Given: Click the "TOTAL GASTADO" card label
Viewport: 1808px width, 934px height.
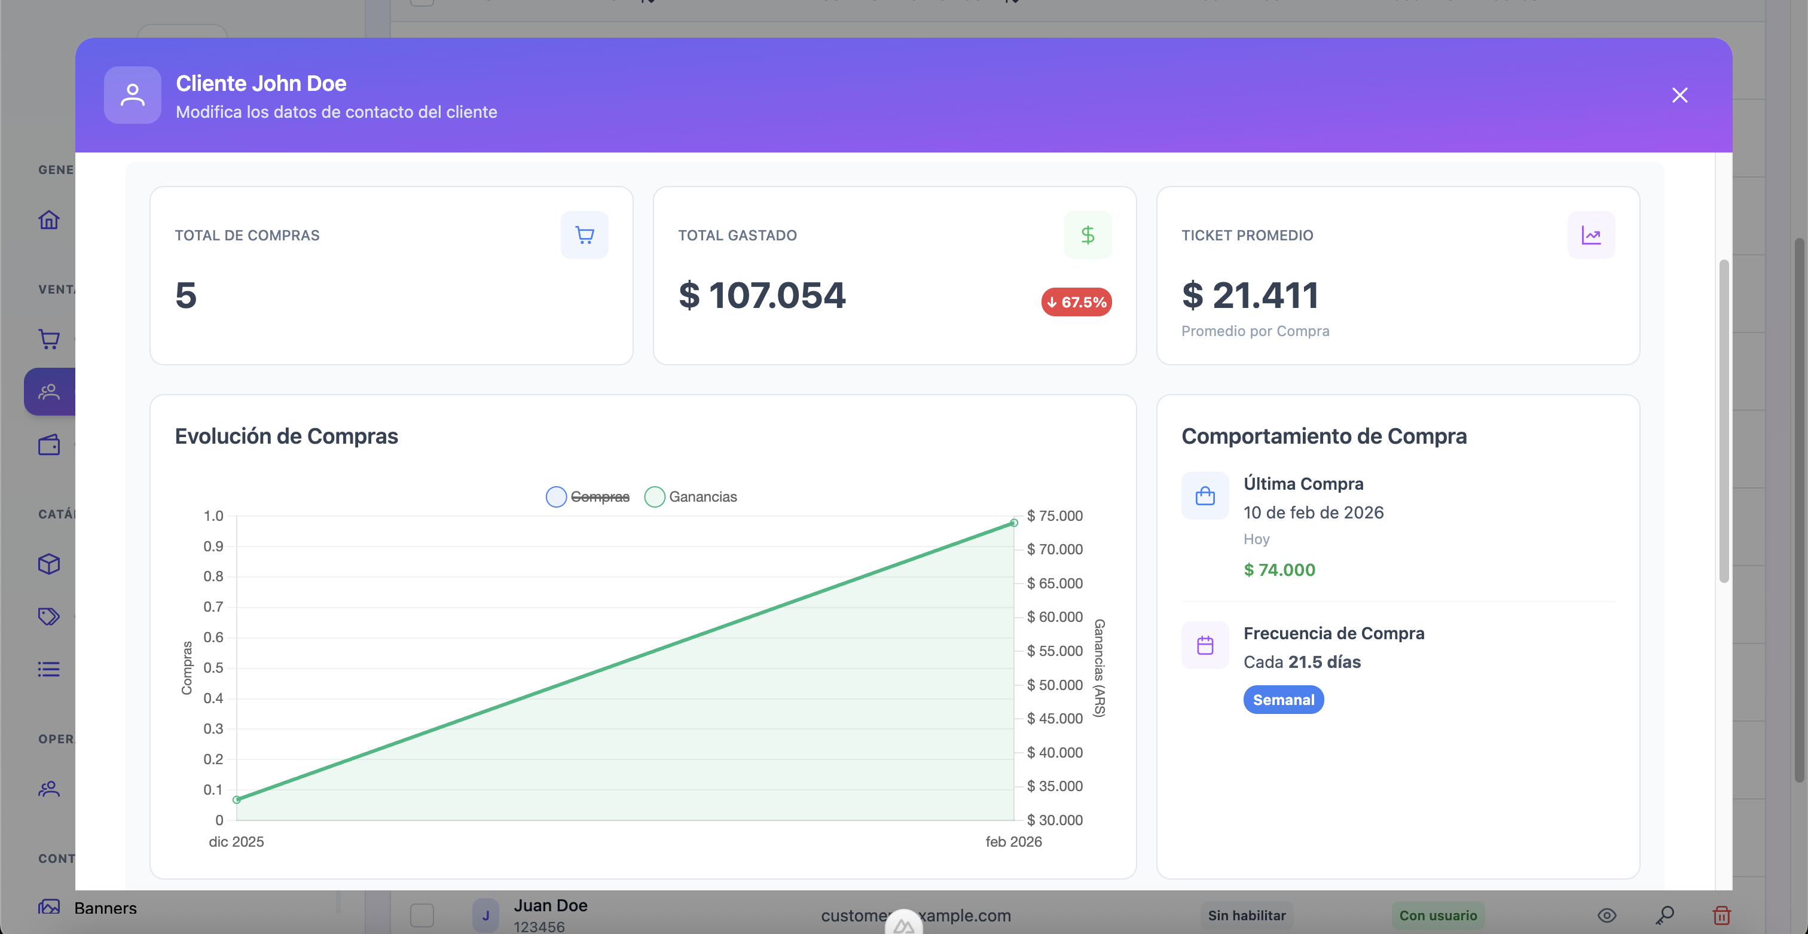Looking at the screenshot, I should click(x=737, y=235).
